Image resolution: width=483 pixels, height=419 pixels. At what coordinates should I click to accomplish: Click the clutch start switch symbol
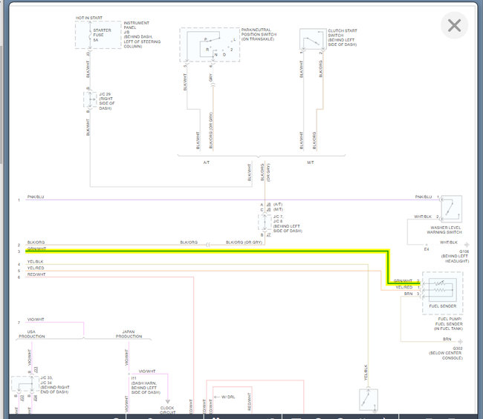313,39
